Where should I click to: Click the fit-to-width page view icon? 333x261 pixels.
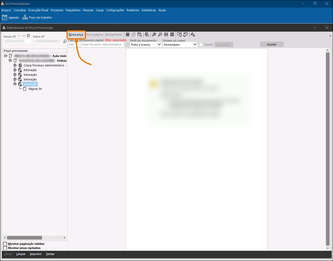[x=166, y=34]
